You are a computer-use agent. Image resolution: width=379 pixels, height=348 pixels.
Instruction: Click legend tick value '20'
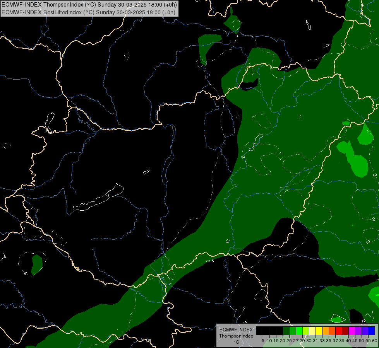coord(283,341)
